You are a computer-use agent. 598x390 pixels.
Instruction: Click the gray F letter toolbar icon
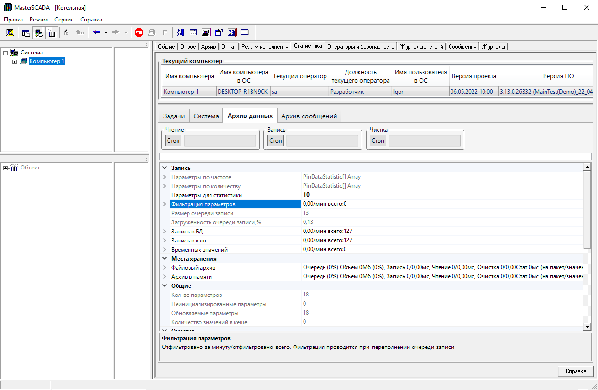165,32
